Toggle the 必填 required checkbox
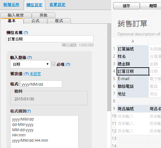The height and width of the screenshot is (148, 161). pos(53,64)
